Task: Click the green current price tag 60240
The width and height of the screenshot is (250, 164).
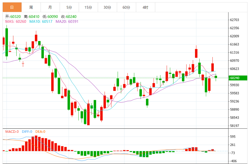Action: pos(238,78)
